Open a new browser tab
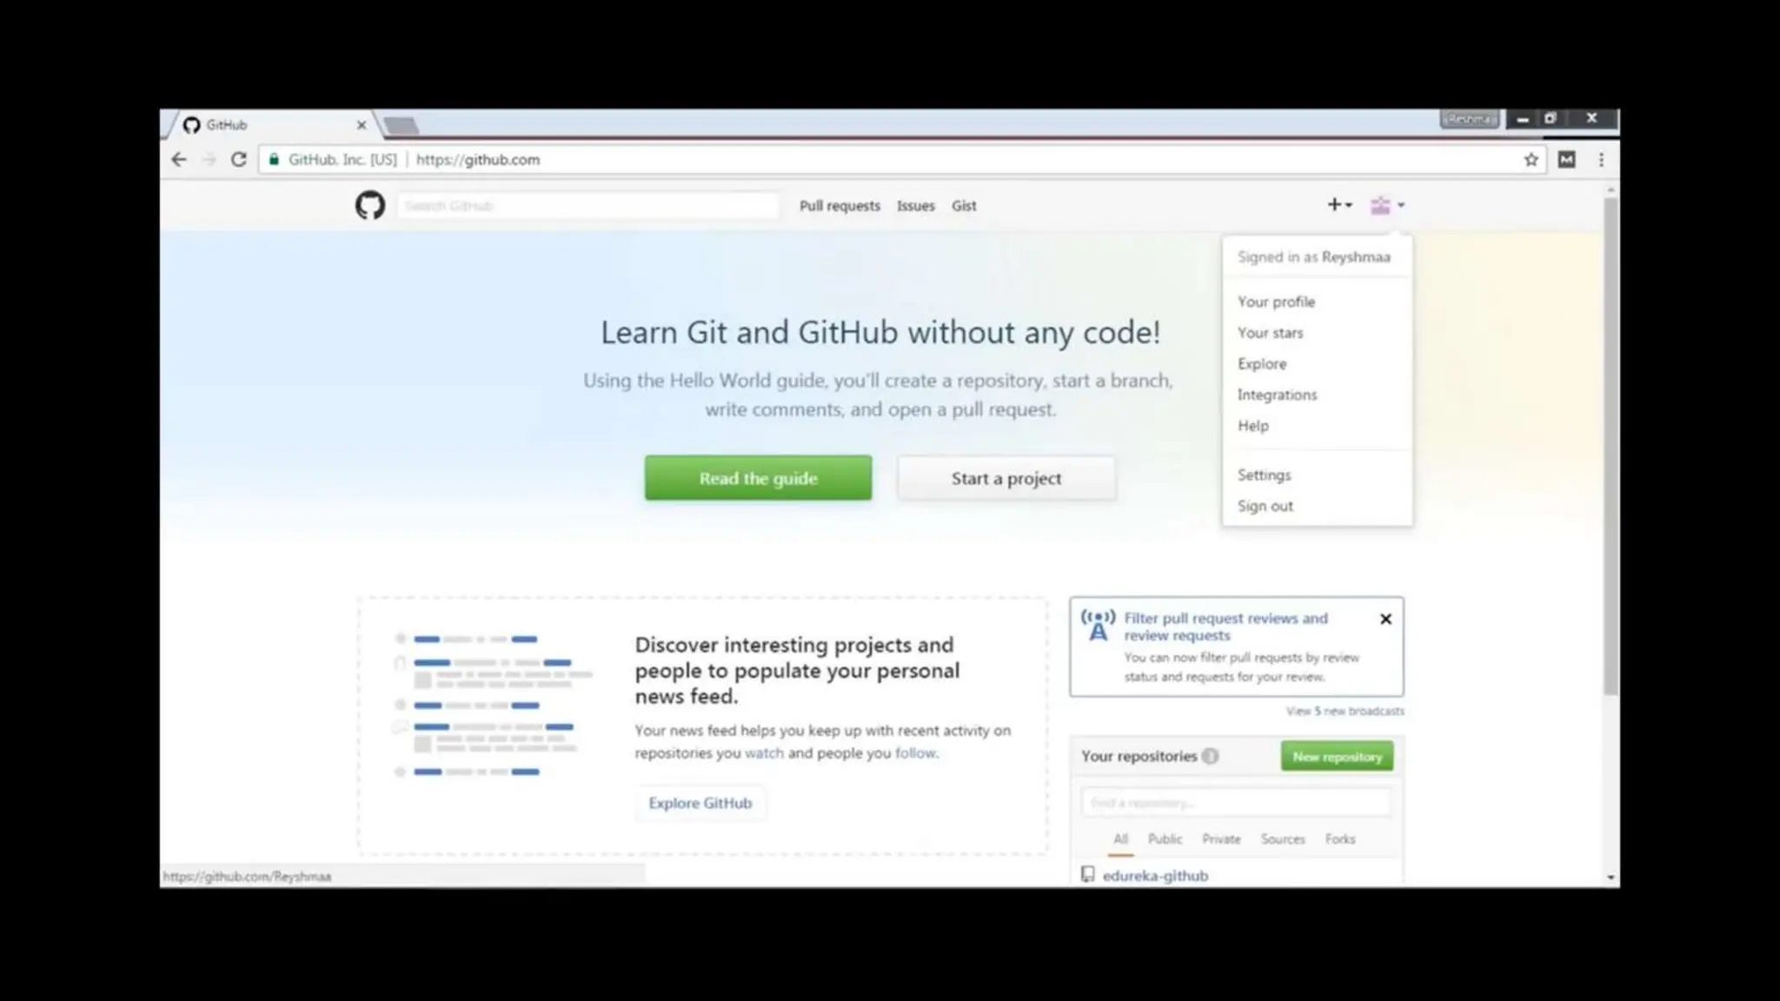Image resolution: width=1780 pixels, height=1001 pixels. [401, 126]
